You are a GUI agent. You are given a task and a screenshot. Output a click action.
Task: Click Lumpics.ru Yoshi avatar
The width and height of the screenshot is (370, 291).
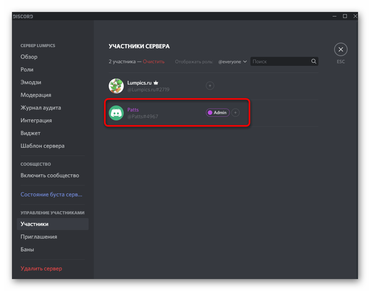(x=116, y=86)
